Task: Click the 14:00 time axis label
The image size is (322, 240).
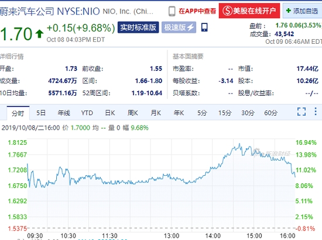Action: point(213,236)
